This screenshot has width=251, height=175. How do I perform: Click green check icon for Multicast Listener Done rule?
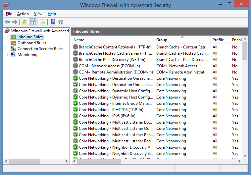point(75,122)
